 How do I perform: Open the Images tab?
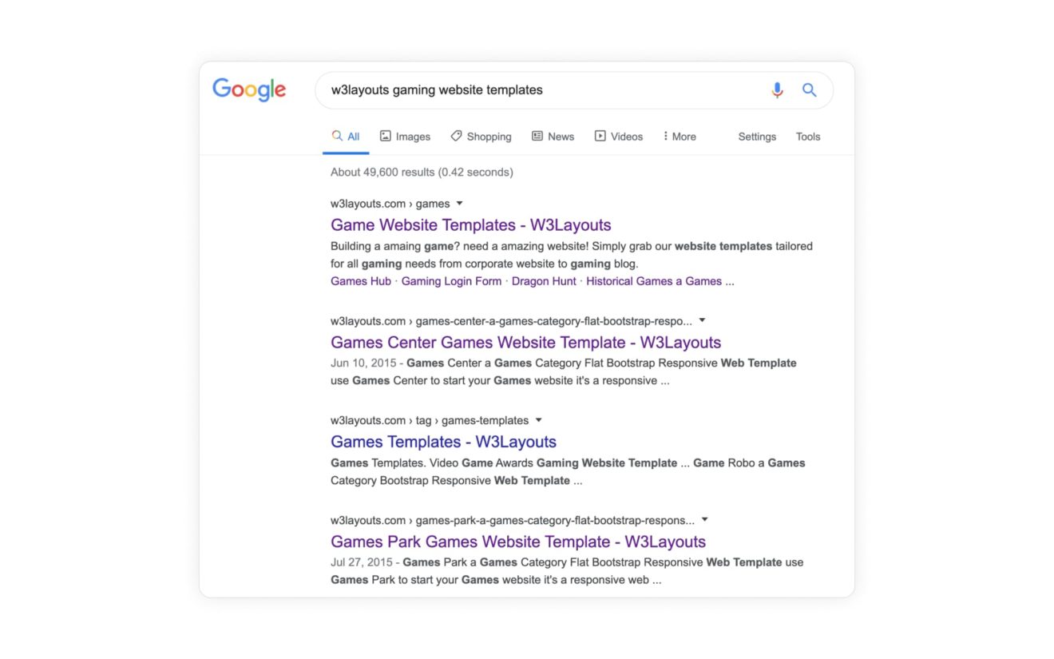[x=405, y=137]
